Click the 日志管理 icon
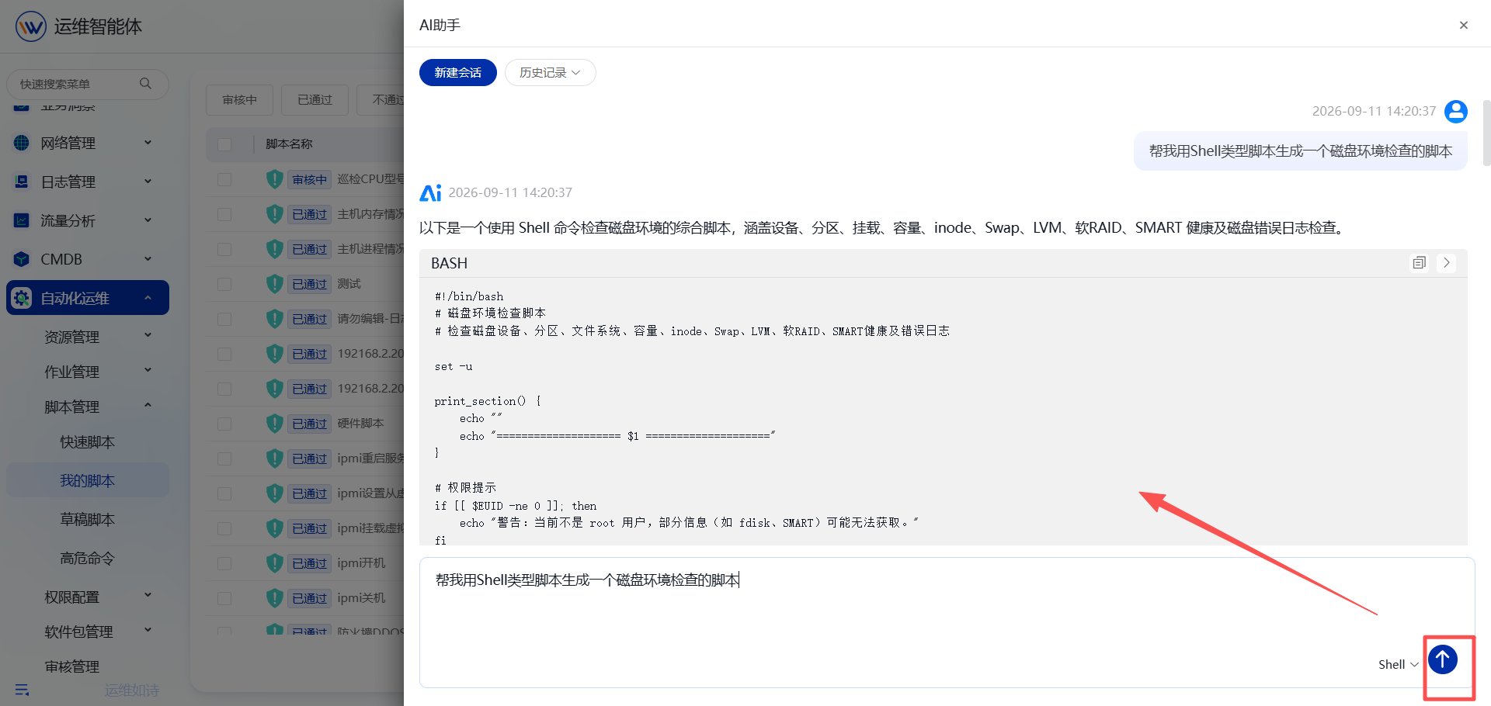 click(22, 182)
